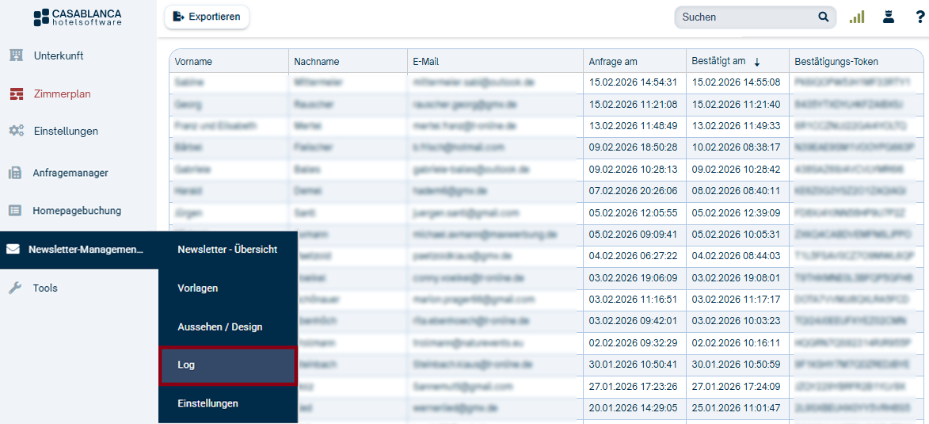Click the Homepagebuchung sidebar icon
The height and width of the screenshot is (424, 929).
[x=15, y=211]
